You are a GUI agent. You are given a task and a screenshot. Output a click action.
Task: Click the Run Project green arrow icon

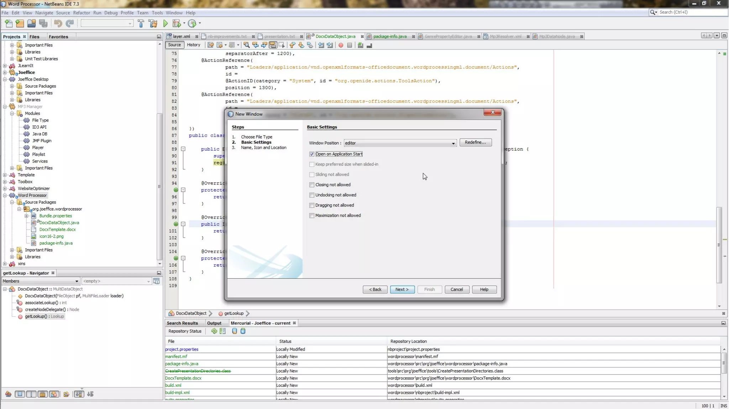coord(166,23)
